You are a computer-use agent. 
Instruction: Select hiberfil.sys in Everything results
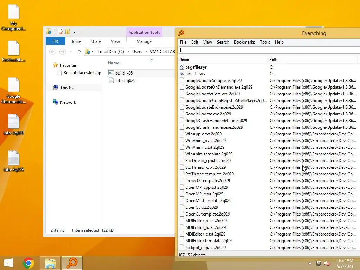click(x=195, y=74)
